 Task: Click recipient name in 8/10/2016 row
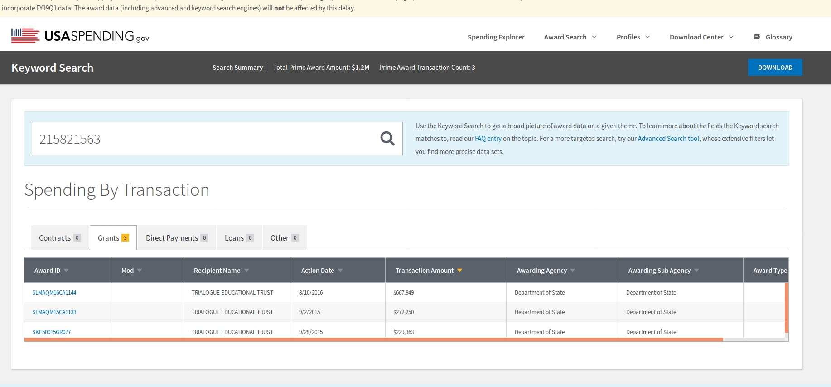point(232,293)
